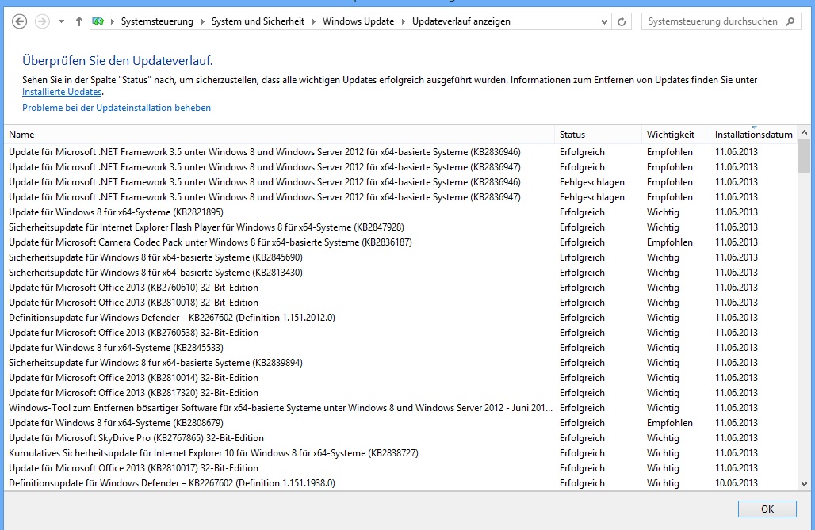The height and width of the screenshot is (530, 815).
Task: Click Erfolgreich status of SkyDrive Pro update
Action: click(x=582, y=439)
